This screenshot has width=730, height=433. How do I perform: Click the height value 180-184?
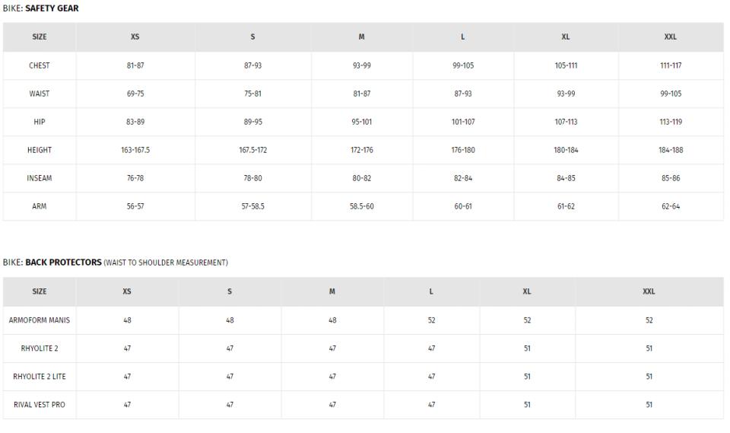coord(566,150)
